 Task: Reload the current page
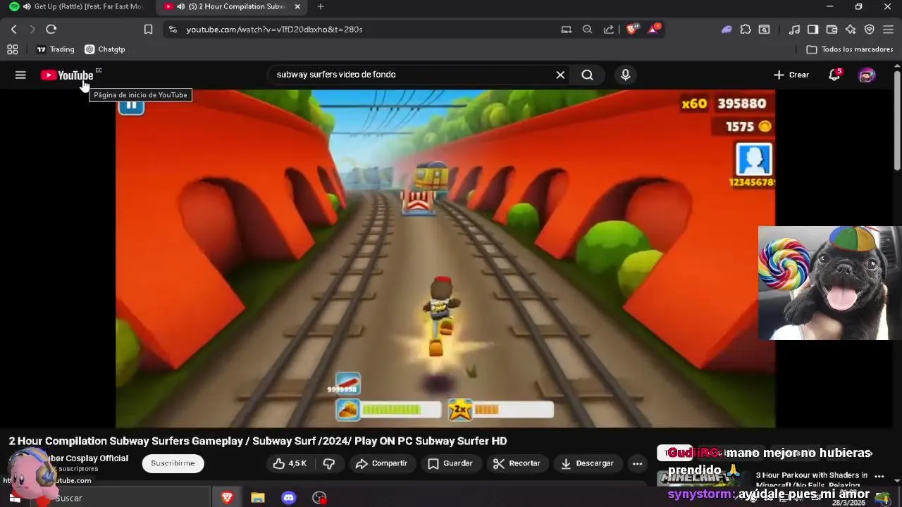coord(51,29)
